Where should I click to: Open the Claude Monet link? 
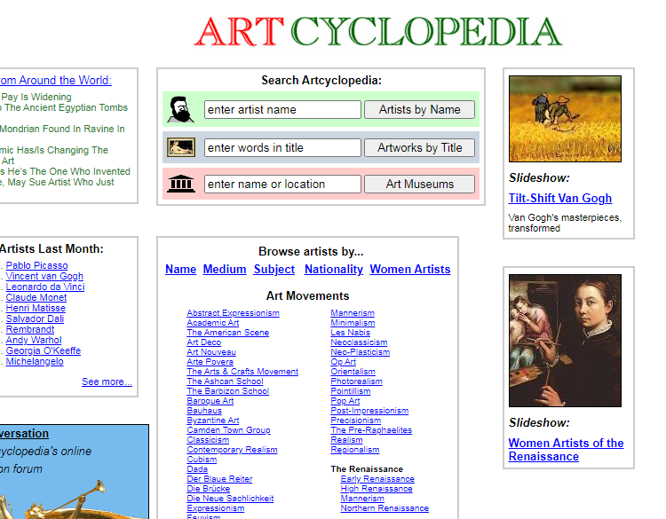tap(36, 297)
